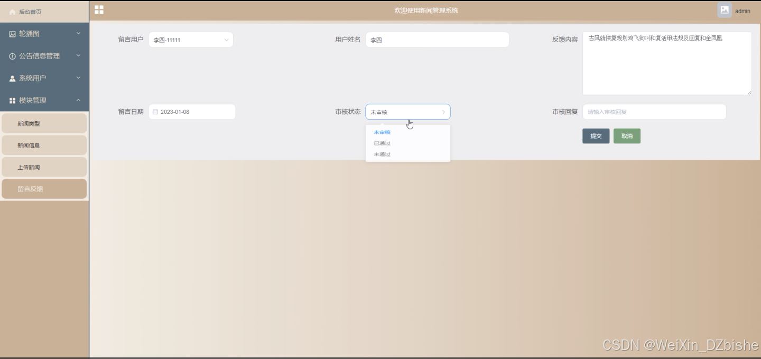Click the home icon beside 后台首页
The image size is (761, 359).
[x=12, y=12]
